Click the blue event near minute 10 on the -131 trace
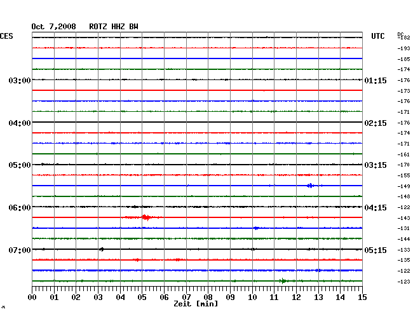This screenshot has height=314, width=413. coord(256,228)
